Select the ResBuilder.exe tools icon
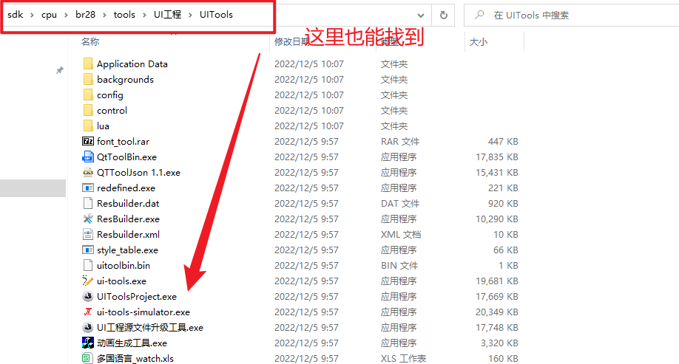679x364 pixels. [x=88, y=219]
